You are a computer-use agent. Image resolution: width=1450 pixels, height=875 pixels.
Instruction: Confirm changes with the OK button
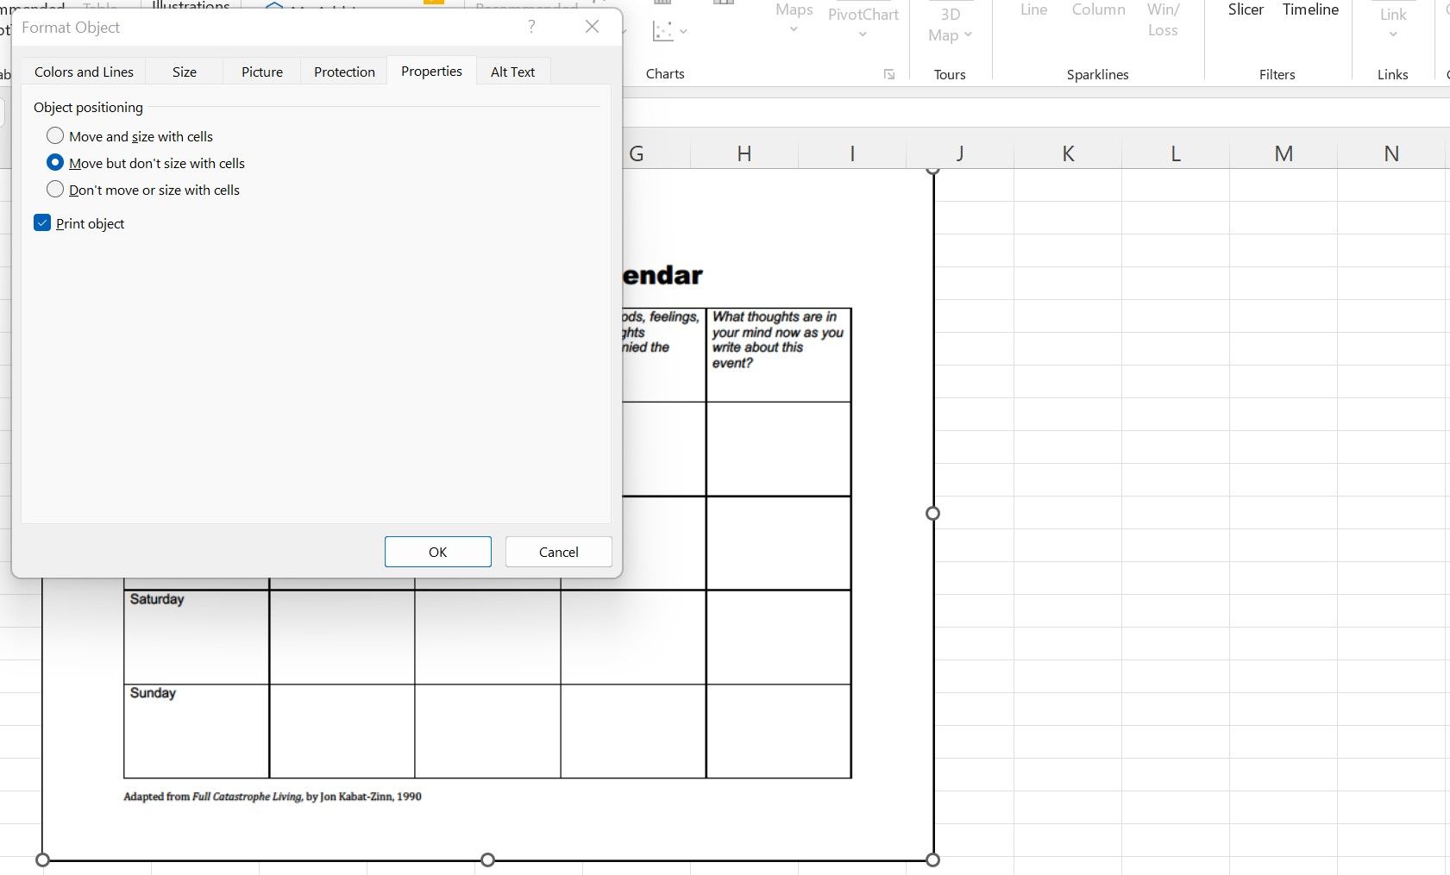[x=437, y=552]
